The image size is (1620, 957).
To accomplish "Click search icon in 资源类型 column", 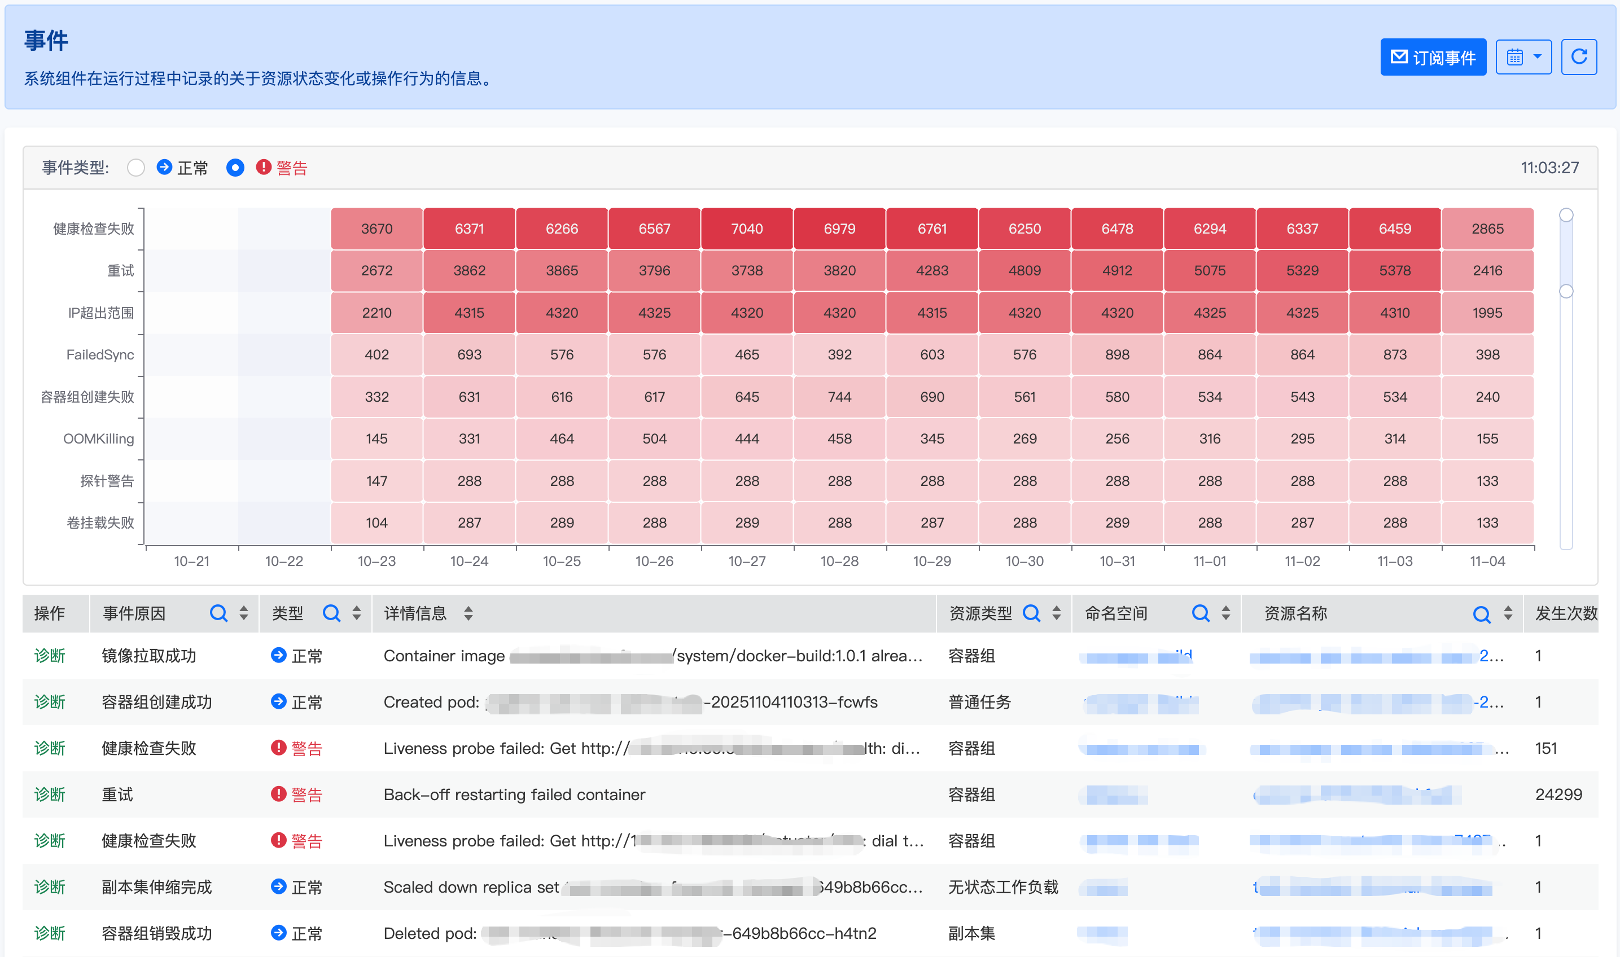I will coord(1031,613).
